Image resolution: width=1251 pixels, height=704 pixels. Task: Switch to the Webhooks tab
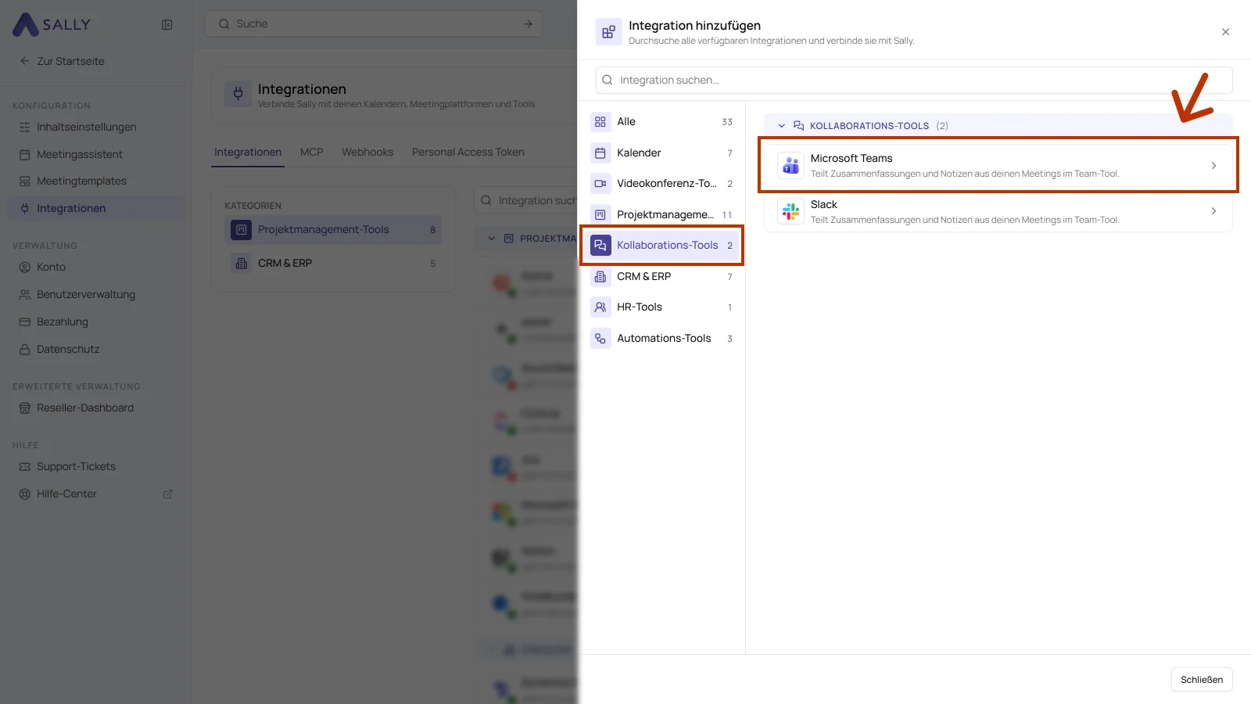(367, 153)
